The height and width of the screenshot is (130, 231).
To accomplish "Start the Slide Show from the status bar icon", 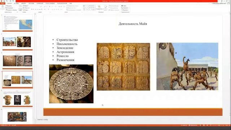I will tap(211, 125).
